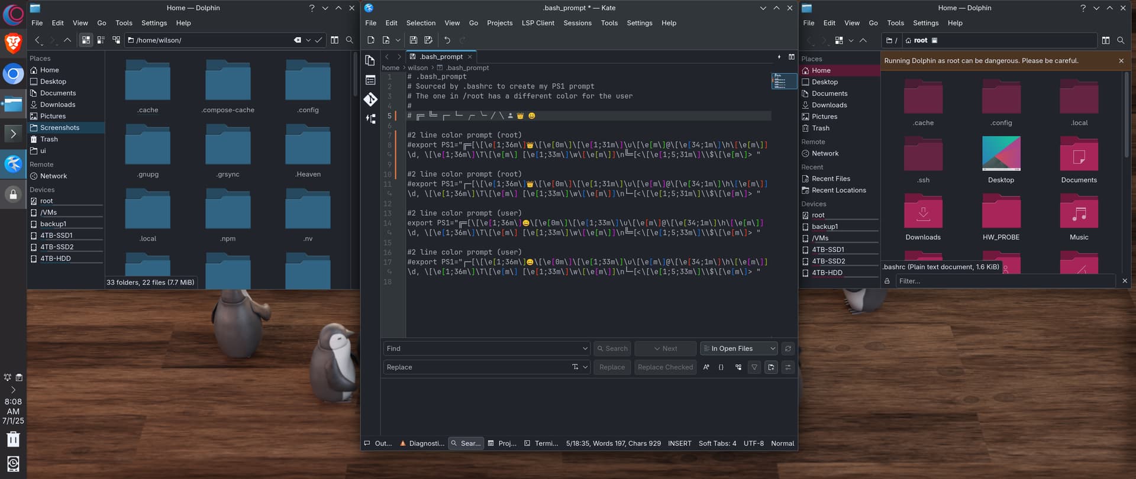The image size is (1136, 479).
Task: Change the UTF-8 encoding in Kate status bar
Action: point(753,444)
